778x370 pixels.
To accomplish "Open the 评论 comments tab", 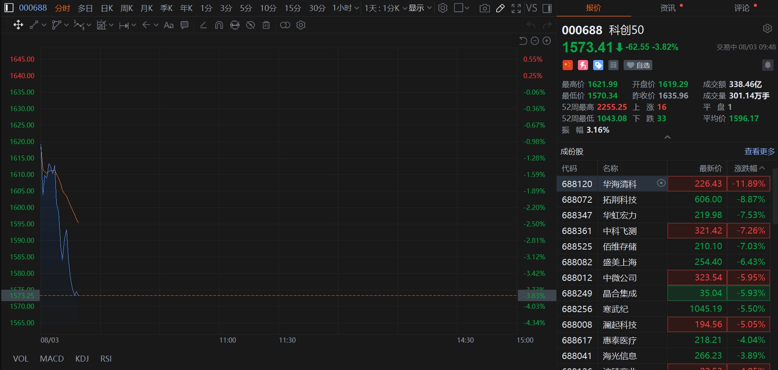I will coord(742,8).
